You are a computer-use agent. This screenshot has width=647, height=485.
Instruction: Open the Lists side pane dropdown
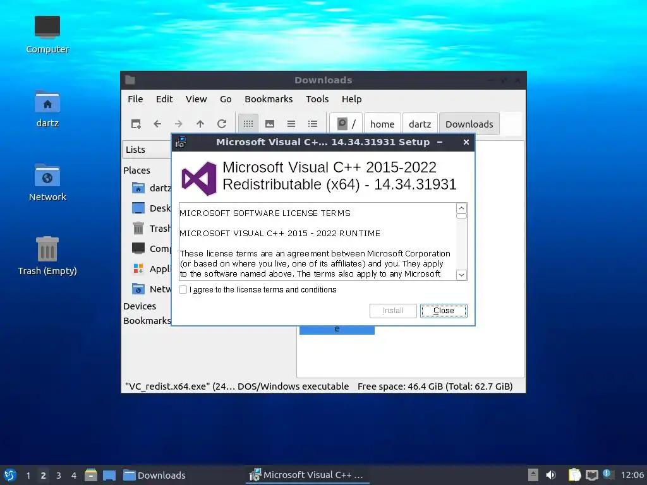pyautogui.click(x=147, y=149)
